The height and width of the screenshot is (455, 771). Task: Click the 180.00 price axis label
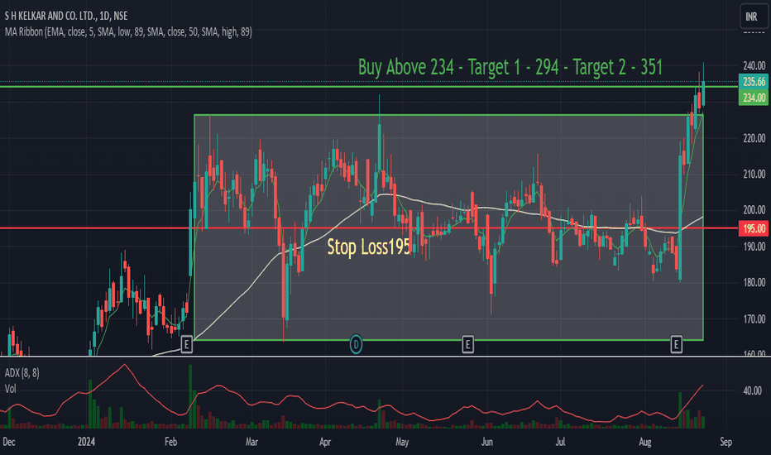pos(754,282)
